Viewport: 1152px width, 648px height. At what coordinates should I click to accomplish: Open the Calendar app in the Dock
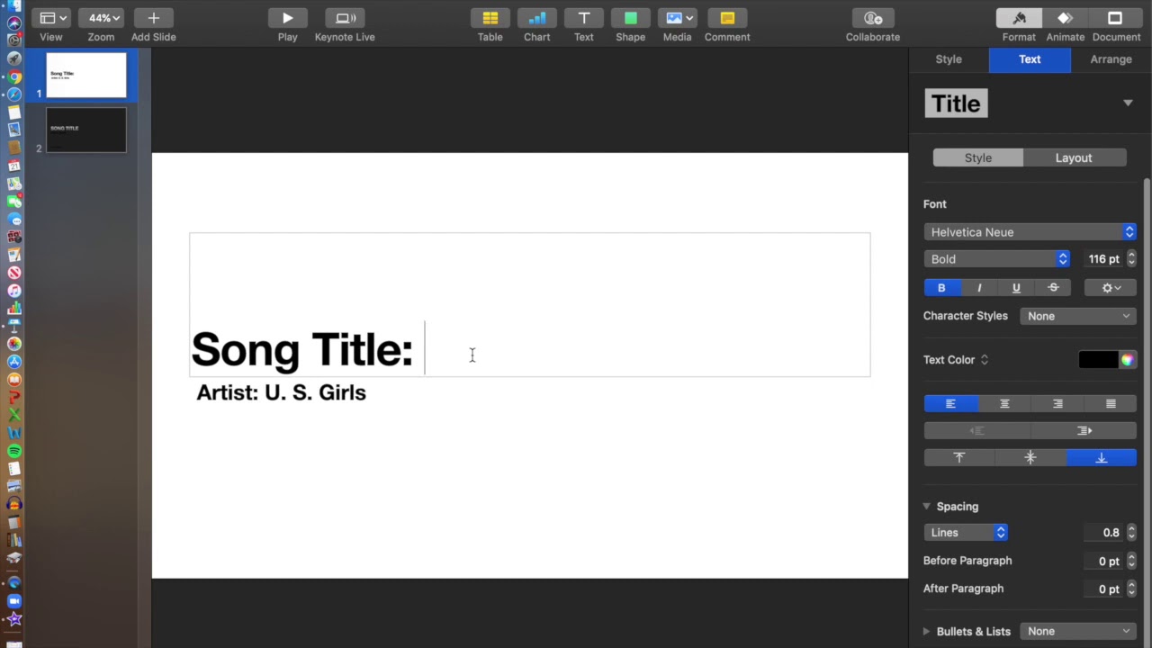click(x=14, y=166)
